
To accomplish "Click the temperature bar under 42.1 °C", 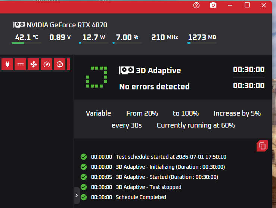I will 27,43.
